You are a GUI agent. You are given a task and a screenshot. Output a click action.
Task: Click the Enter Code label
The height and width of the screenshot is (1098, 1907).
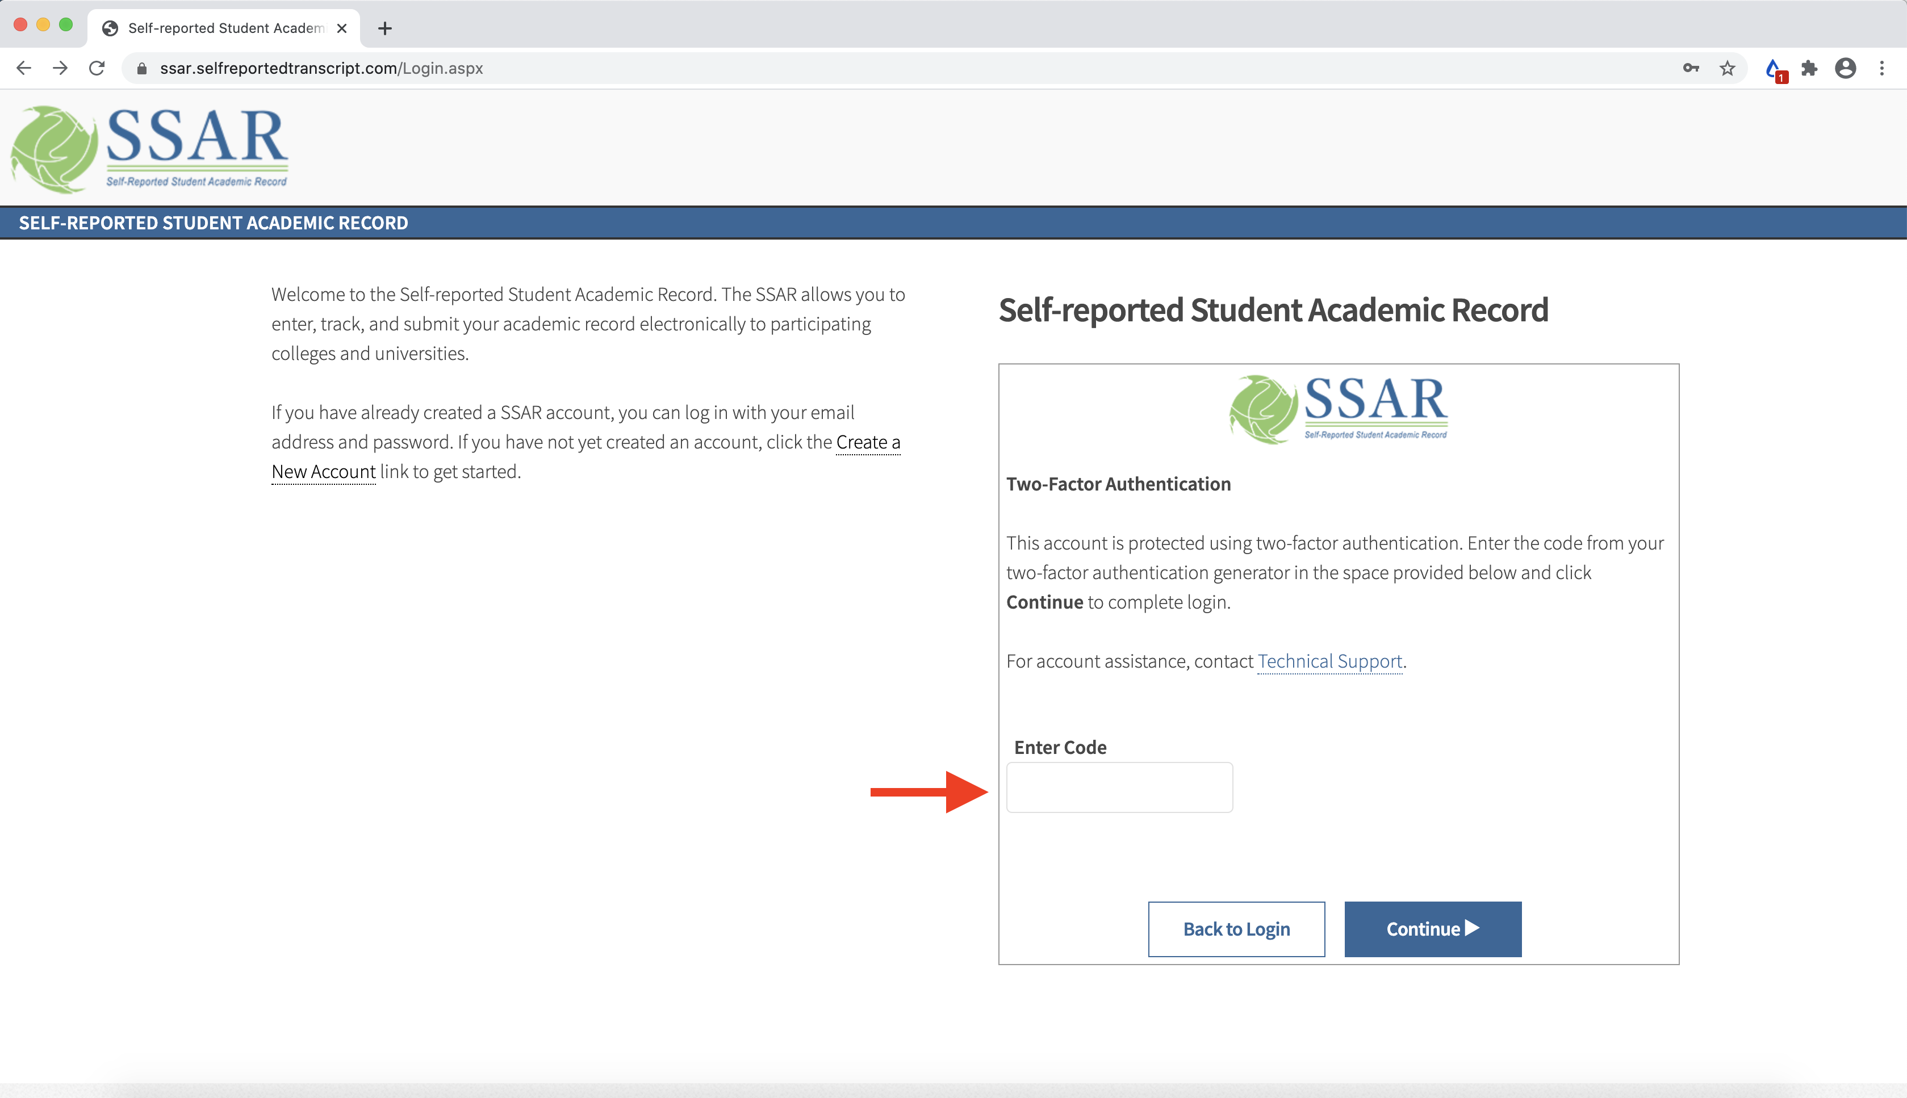1060,747
